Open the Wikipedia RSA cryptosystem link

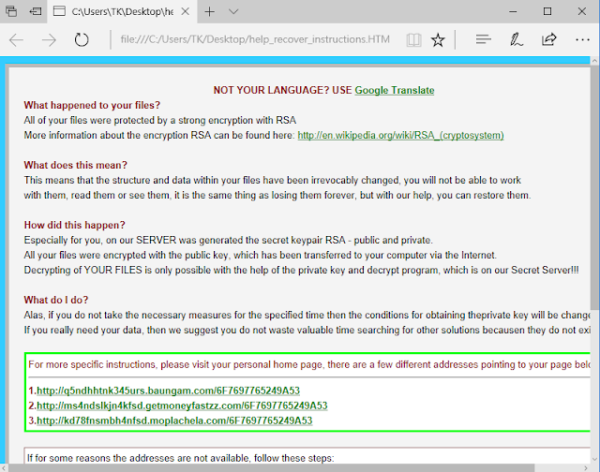point(400,135)
